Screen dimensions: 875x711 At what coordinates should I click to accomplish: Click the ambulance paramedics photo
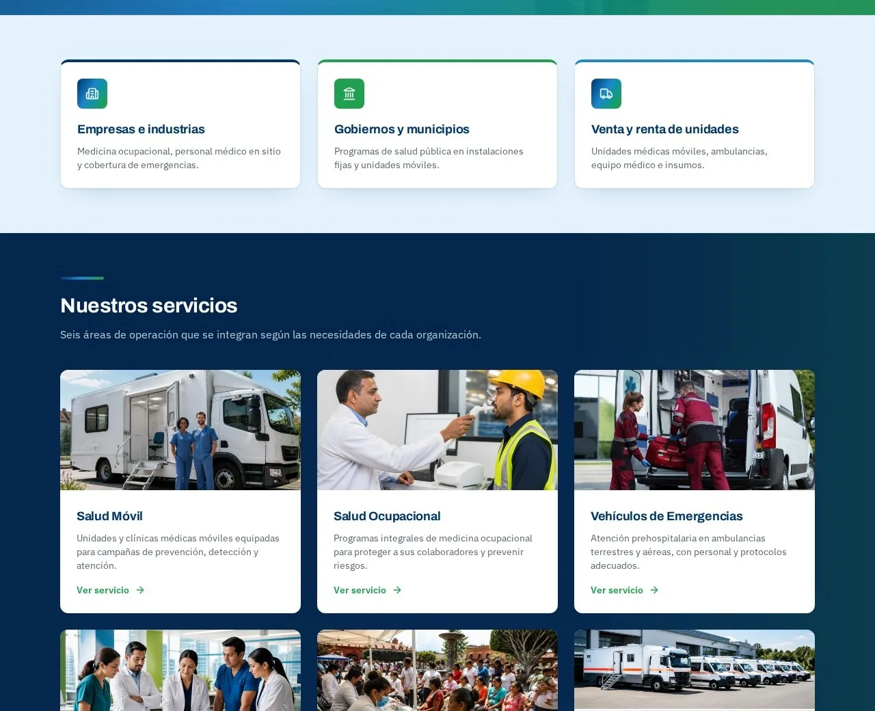click(x=695, y=430)
